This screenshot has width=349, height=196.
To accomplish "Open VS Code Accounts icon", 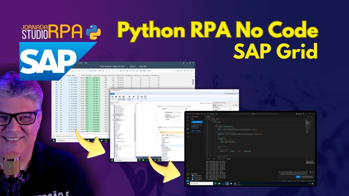I will click(x=188, y=174).
